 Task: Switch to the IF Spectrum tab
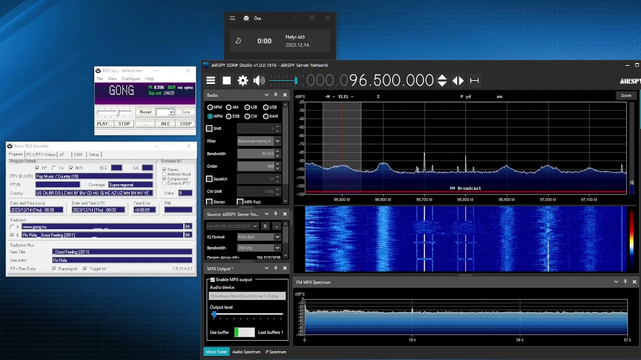[x=276, y=351]
